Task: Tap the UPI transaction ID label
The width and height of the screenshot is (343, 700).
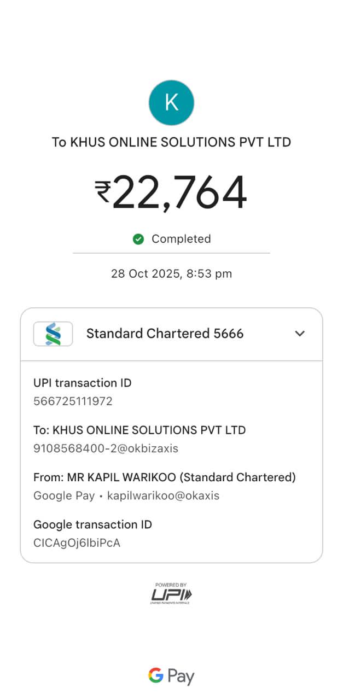Action: tap(83, 383)
